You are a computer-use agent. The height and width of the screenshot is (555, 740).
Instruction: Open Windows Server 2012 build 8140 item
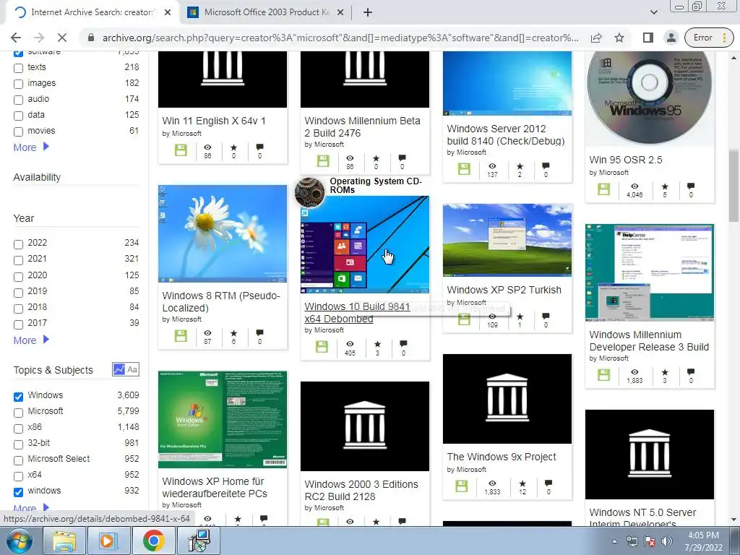click(x=505, y=134)
